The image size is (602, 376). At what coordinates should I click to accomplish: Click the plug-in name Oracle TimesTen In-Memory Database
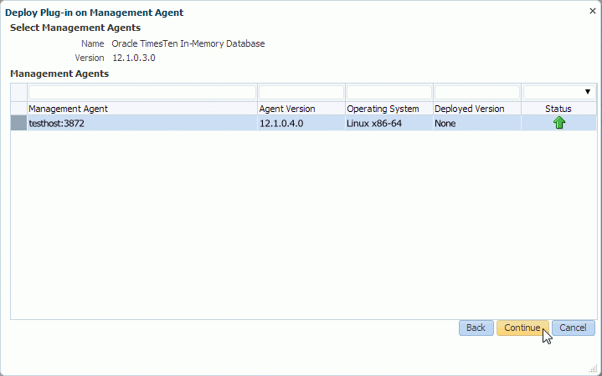[188, 43]
